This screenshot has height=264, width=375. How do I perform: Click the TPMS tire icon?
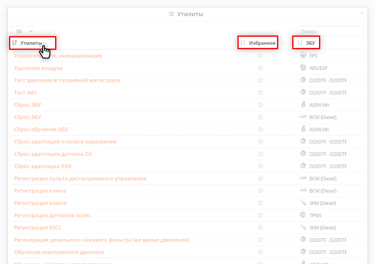point(303,215)
